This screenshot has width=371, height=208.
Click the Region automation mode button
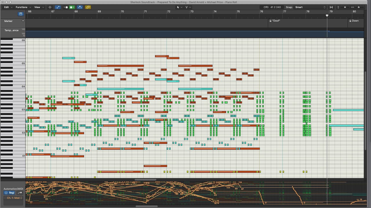(x=12, y=193)
